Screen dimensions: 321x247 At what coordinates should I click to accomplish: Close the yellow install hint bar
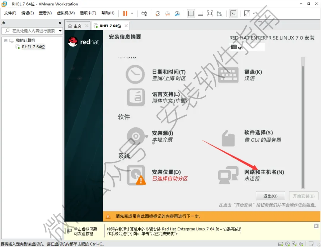coord(316,226)
